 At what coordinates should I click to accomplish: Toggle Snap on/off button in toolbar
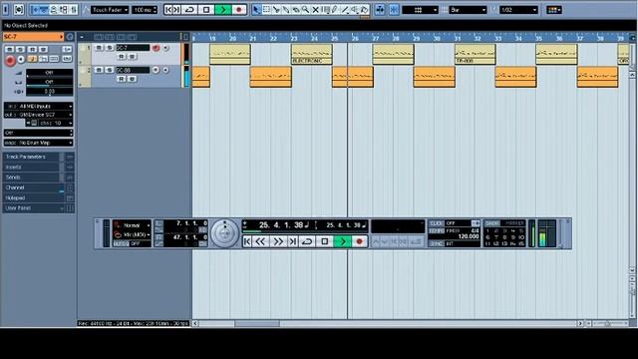(x=394, y=9)
